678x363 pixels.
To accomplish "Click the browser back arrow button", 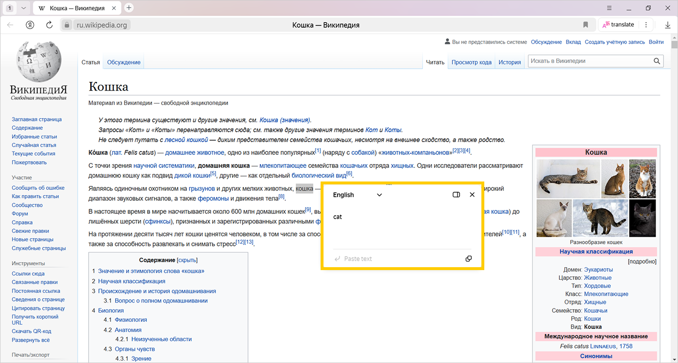I will (x=10, y=25).
